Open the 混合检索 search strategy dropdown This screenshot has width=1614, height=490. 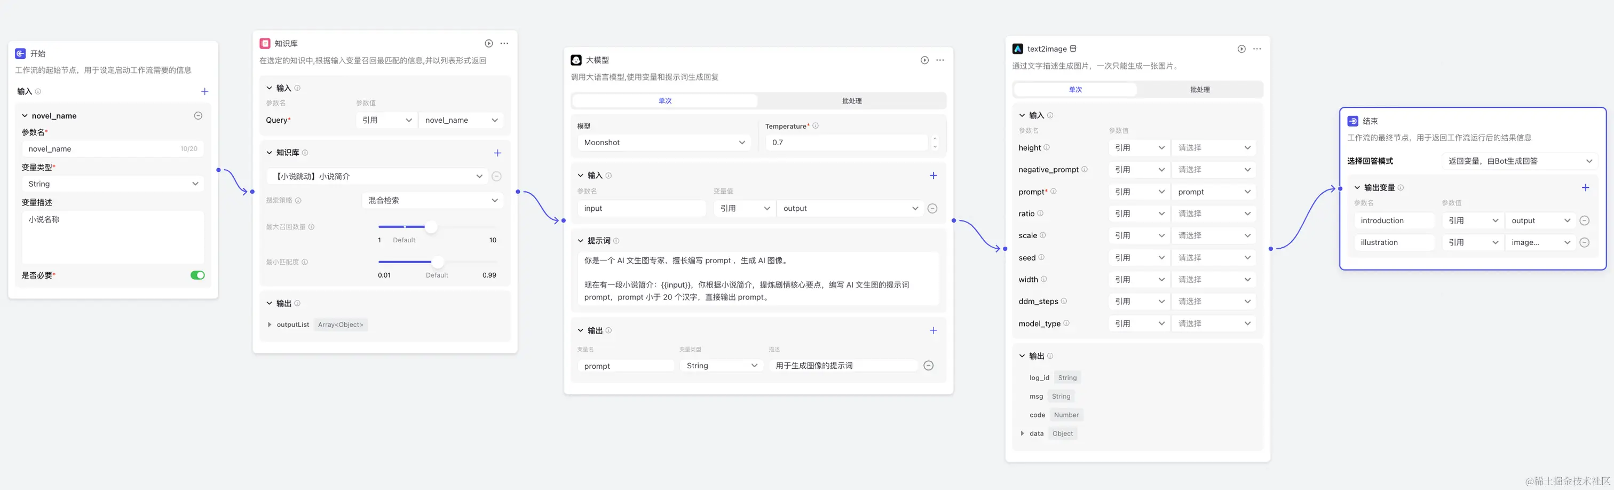433,201
